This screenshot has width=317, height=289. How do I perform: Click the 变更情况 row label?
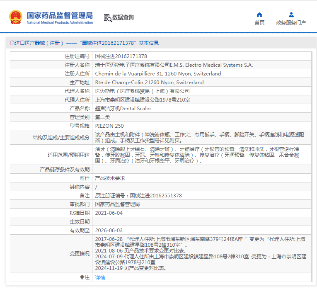click(x=80, y=254)
